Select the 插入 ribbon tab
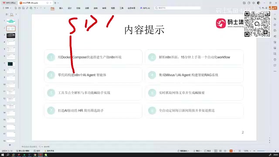Screen dimensions: 279x157 point(61,8)
